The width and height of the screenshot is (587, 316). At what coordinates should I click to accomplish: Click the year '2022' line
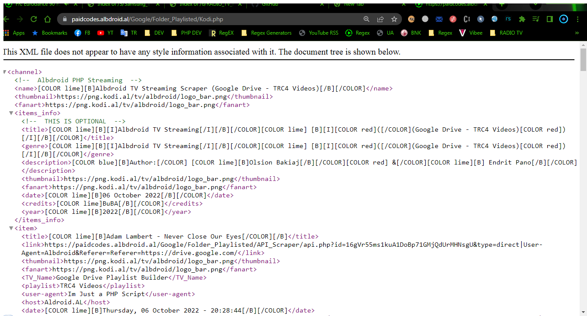click(106, 212)
